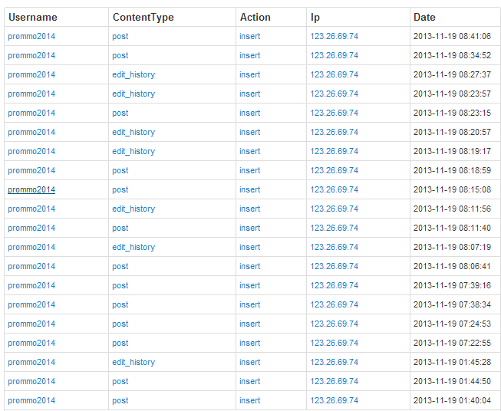The image size is (501, 411).
Task: Click the ContentType column header
Action: 143,17
